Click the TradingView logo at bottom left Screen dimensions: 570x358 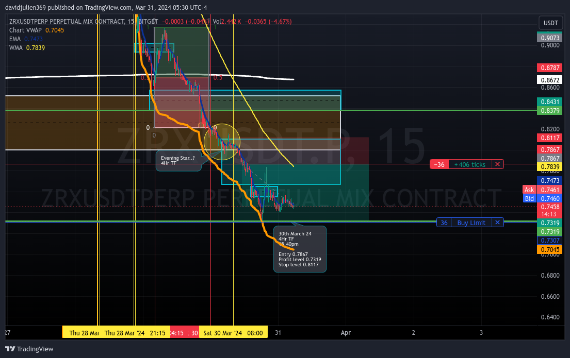click(x=29, y=349)
